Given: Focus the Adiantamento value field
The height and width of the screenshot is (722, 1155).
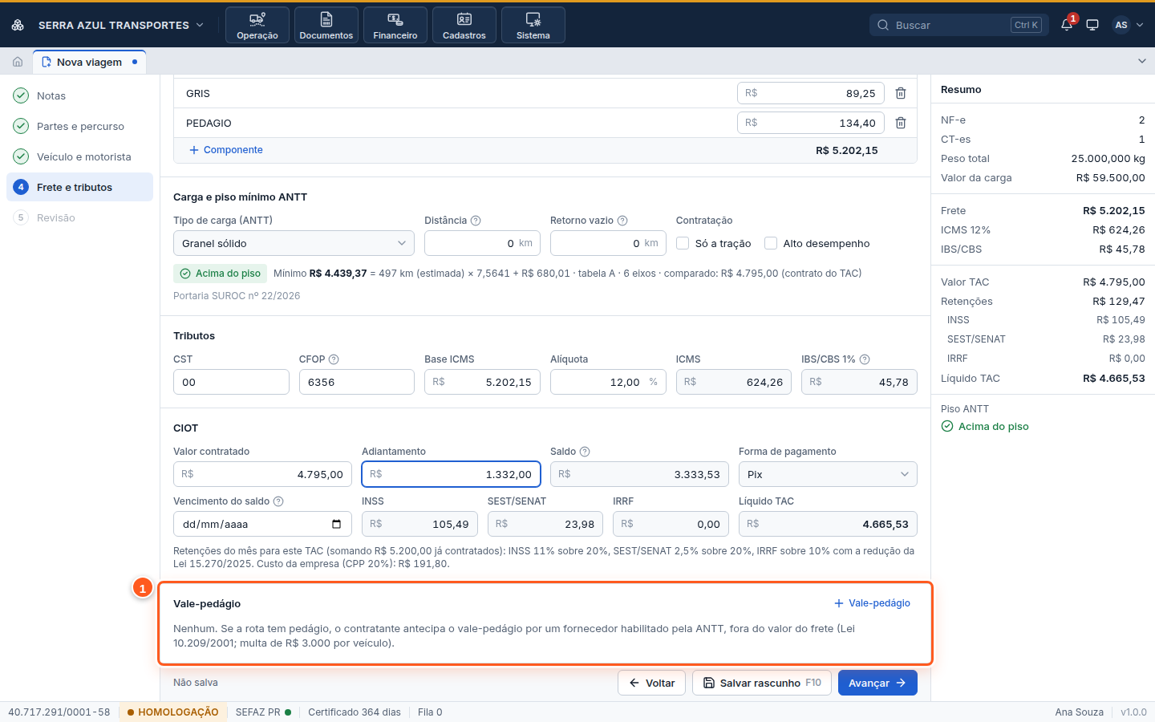Looking at the screenshot, I should click(x=451, y=474).
